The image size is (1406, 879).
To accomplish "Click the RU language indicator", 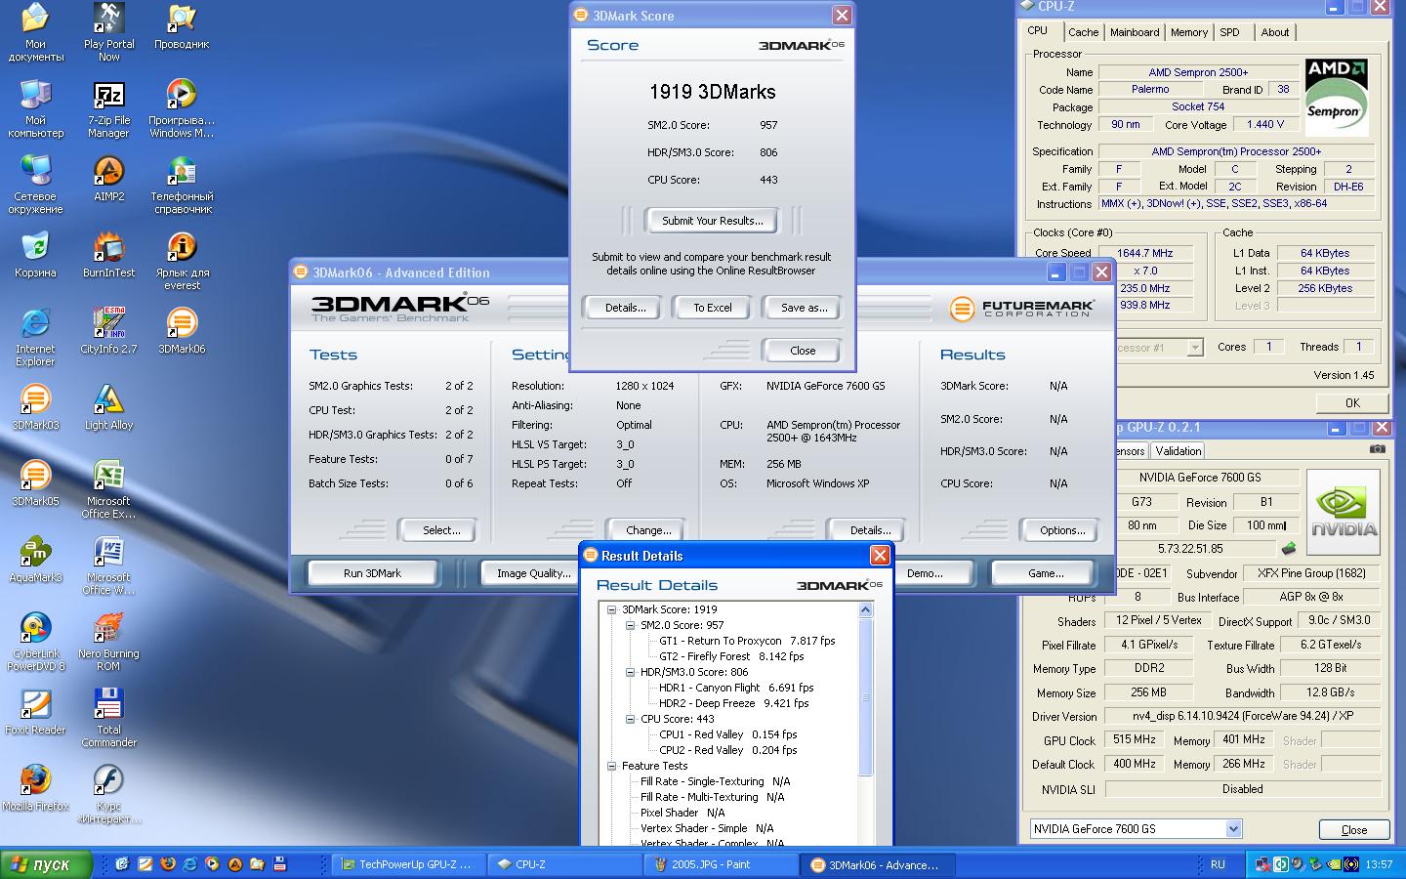I will [x=1218, y=864].
